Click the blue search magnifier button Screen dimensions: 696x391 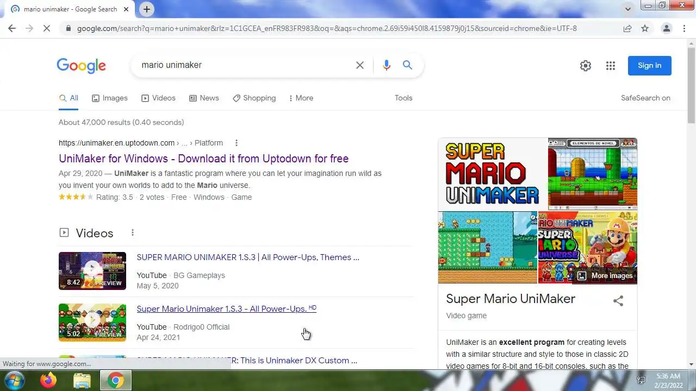tap(407, 65)
